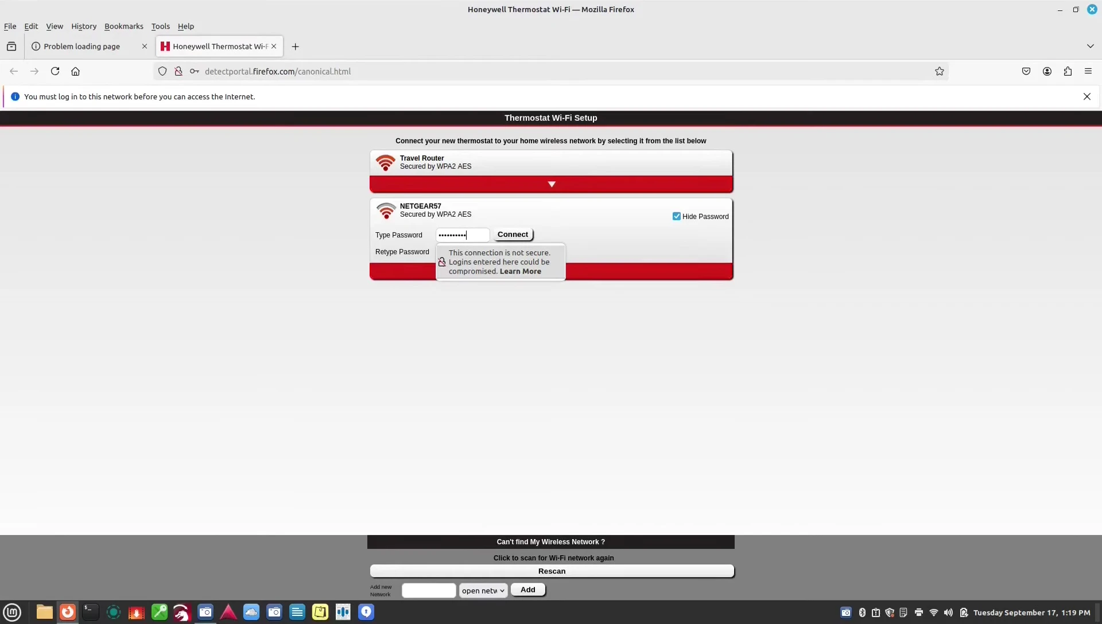List all tabs with the chevron button
Screen dimensions: 1102x624
1090,46
